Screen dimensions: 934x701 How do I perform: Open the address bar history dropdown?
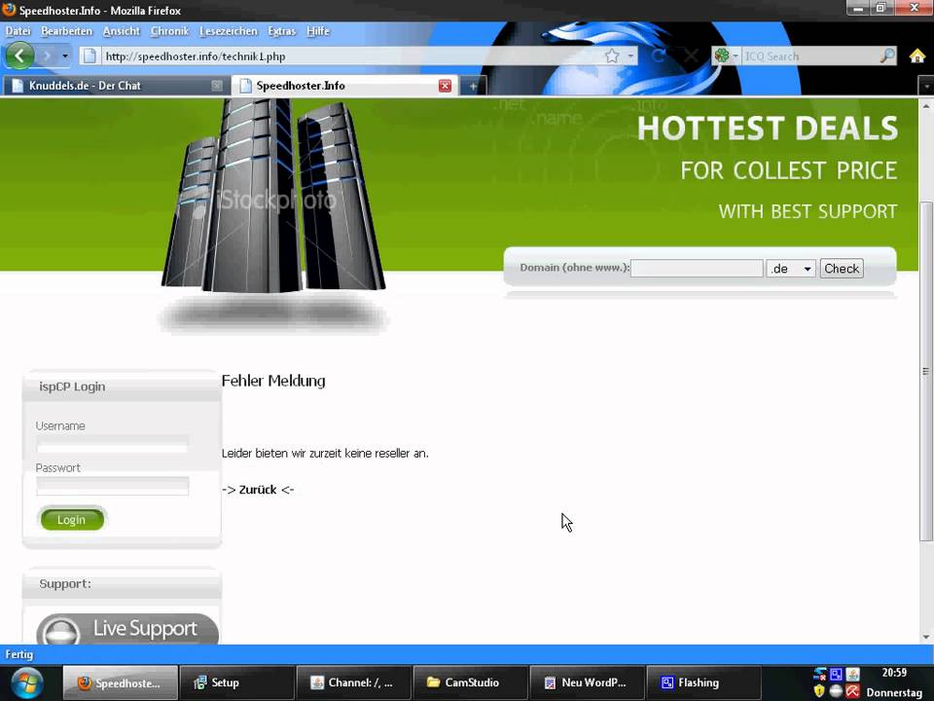coord(630,56)
